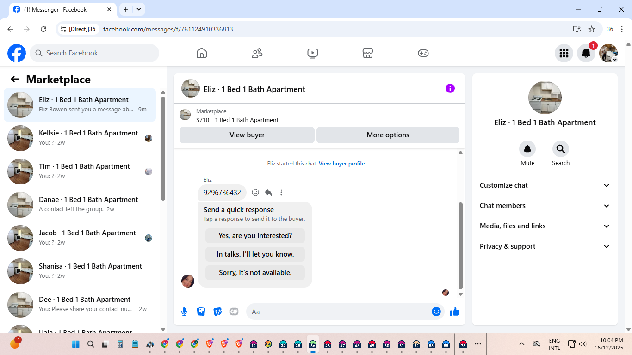Open the Danae apartment conversation
The width and height of the screenshot is (632, 355).
tap(80, 205)
